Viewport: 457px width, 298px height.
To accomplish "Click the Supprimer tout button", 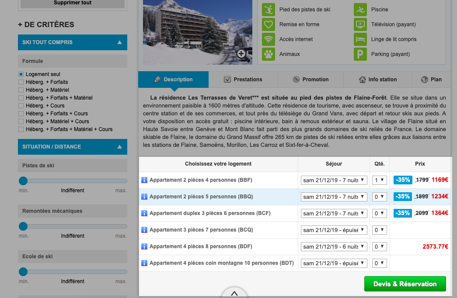I will click(73, 3).
